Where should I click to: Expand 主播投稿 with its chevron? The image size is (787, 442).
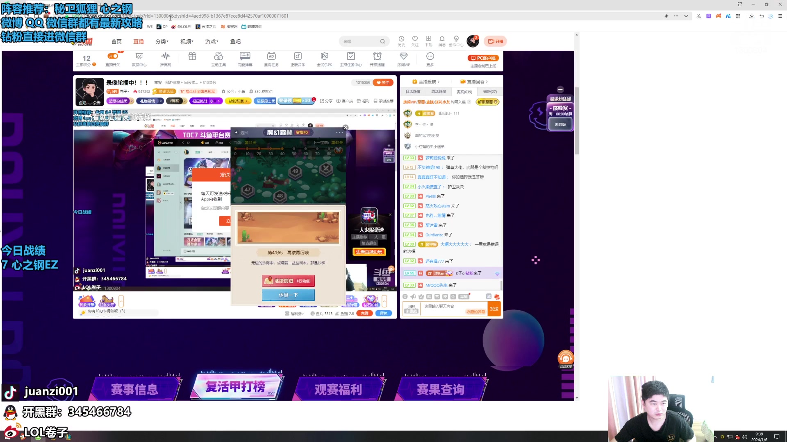coord(438,81)
